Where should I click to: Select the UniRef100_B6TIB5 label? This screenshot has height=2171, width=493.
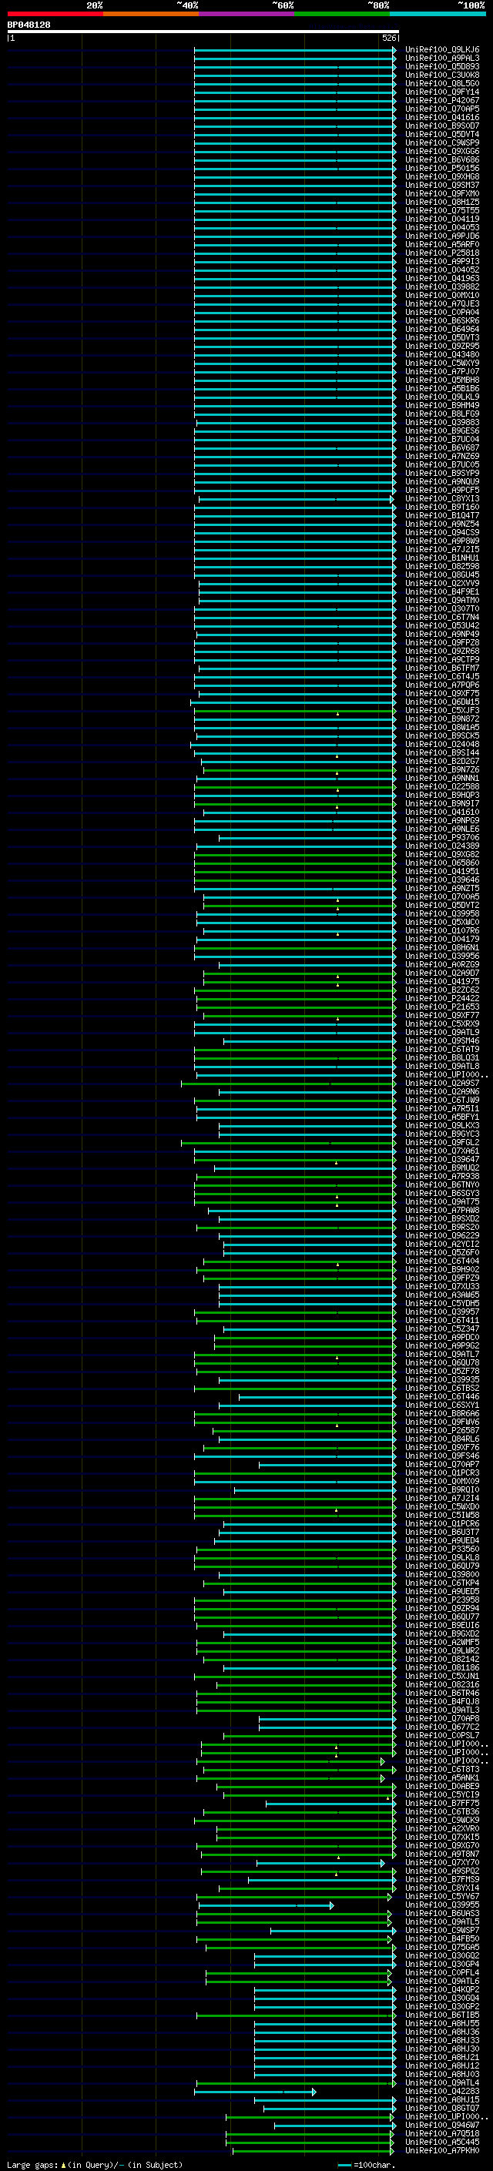pyautogui.click(x=442, y=2016)
